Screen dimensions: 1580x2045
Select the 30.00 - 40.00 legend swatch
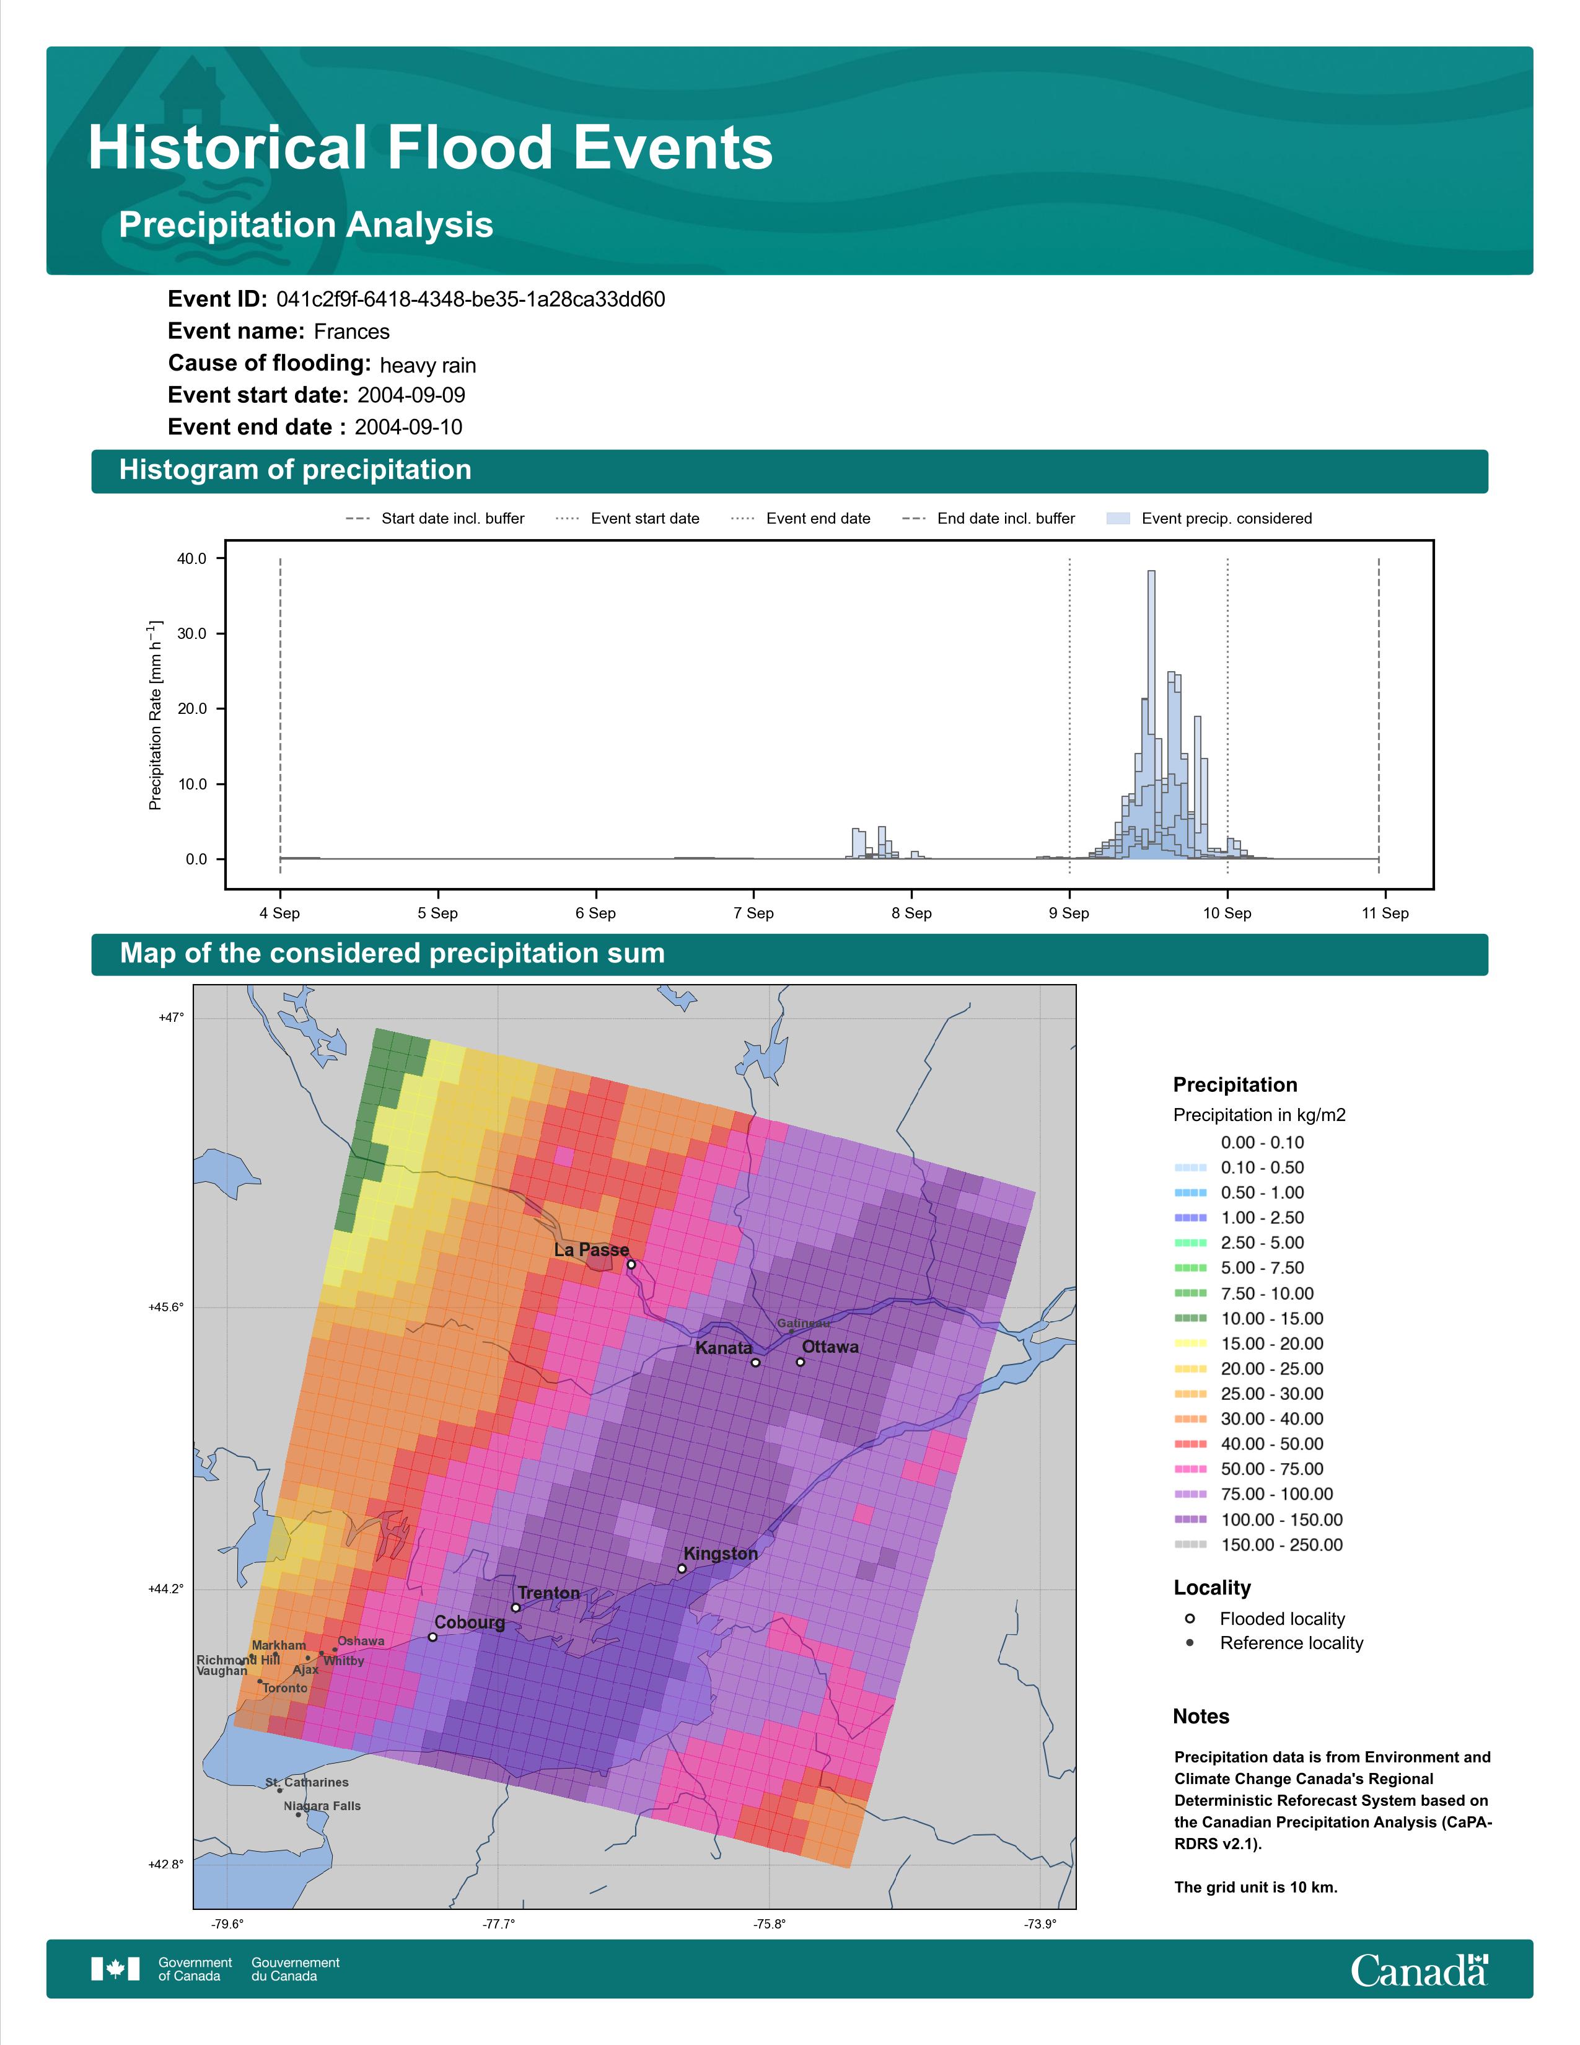1191,1418
